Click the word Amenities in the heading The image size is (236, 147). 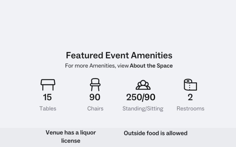click(x=152, y=55)
